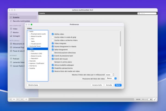Enable Uscita video in scala di grigi
Image resolution: width=166 pixels, height=111 pixels.
(x=53, y=37)
